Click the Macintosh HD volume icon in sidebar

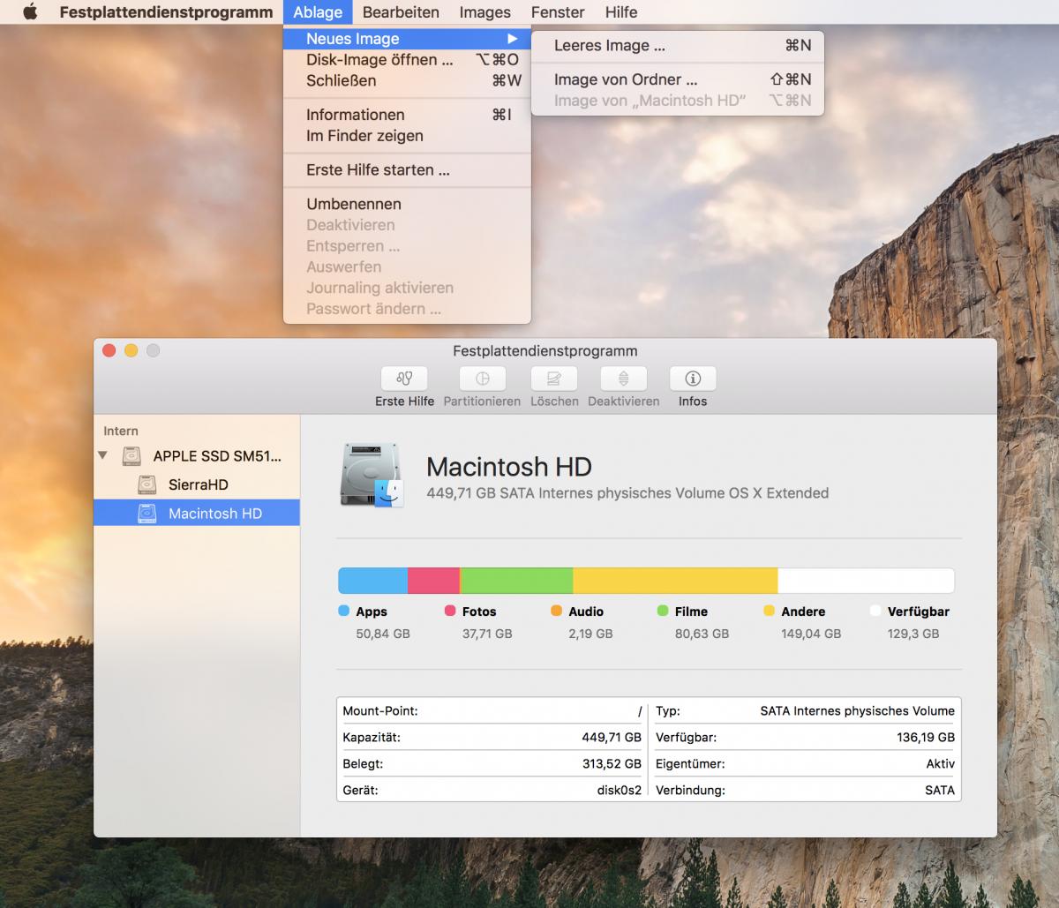click(x=147, y=513)
